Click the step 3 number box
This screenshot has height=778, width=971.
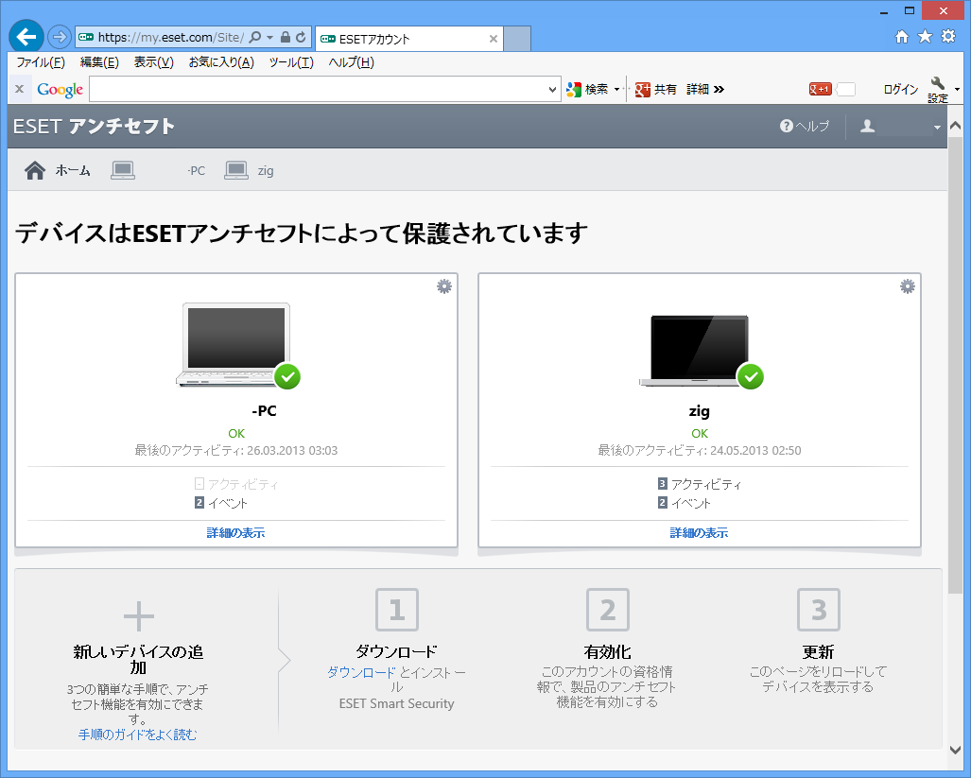pyautogui.click(x=819, y=611)
